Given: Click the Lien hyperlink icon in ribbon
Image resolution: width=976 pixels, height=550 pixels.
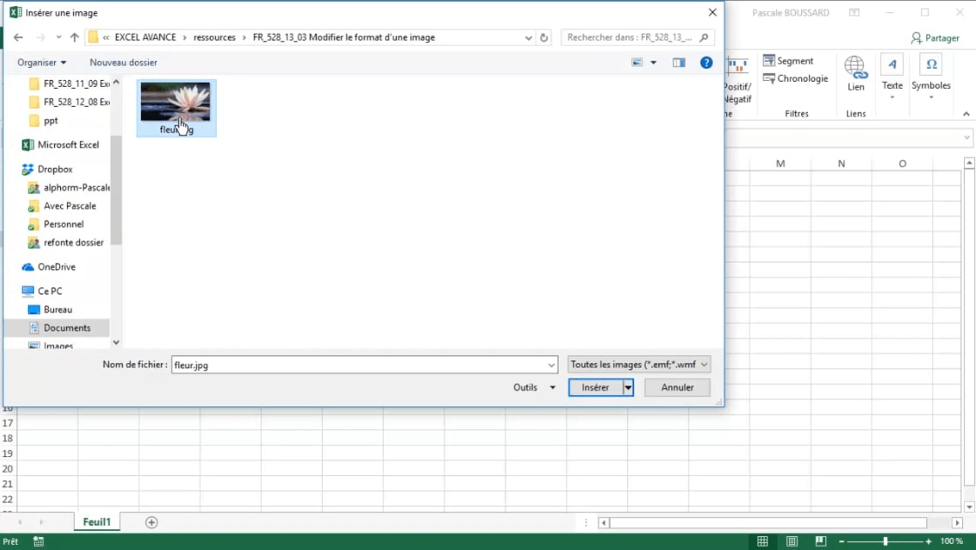Looking at the screenshot, I should 856,72.
